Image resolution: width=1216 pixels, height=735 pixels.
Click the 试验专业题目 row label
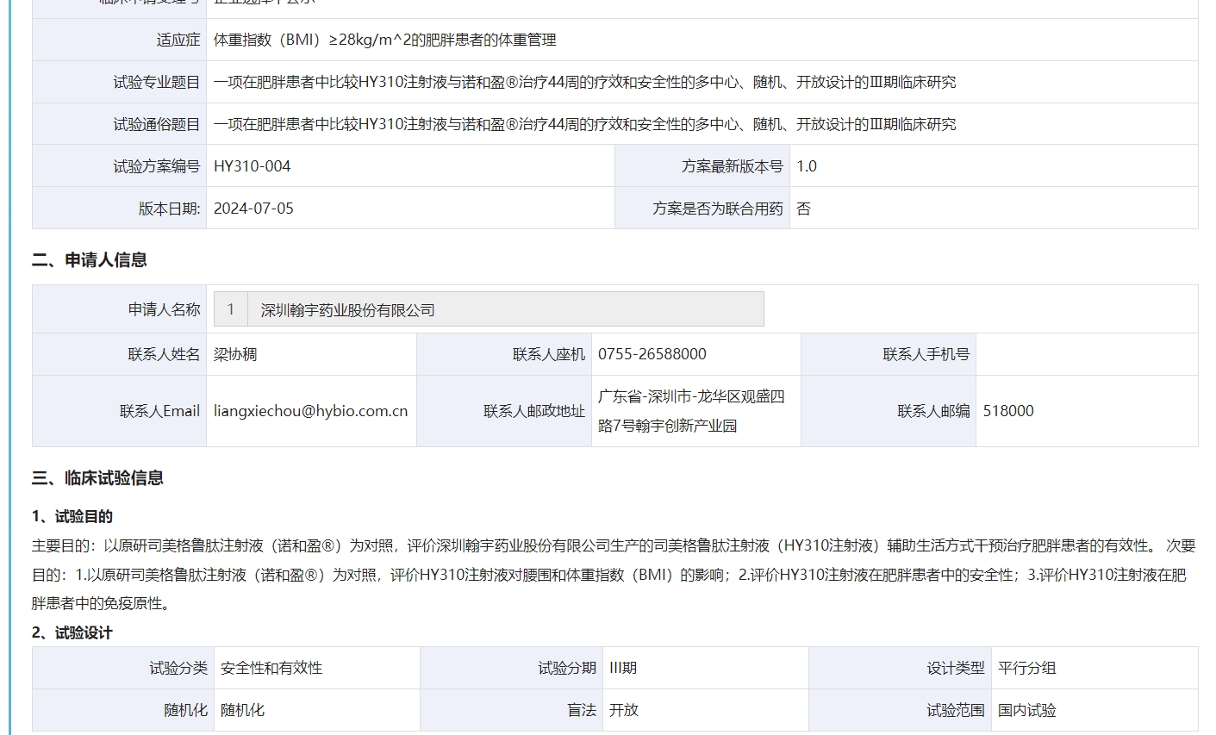[x=156, y=82]
